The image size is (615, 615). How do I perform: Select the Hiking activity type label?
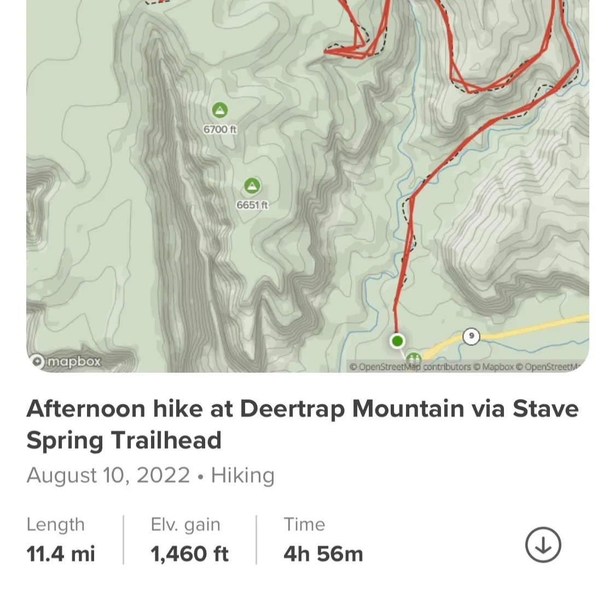pos(243,475)
